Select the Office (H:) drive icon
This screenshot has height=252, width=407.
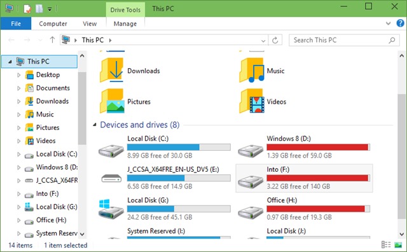point(251,213)
